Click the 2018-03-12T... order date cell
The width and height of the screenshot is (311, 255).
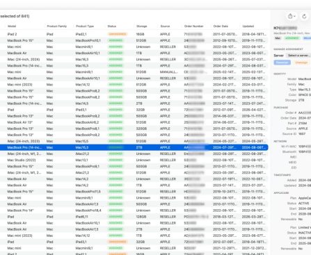tap(225, 217)
